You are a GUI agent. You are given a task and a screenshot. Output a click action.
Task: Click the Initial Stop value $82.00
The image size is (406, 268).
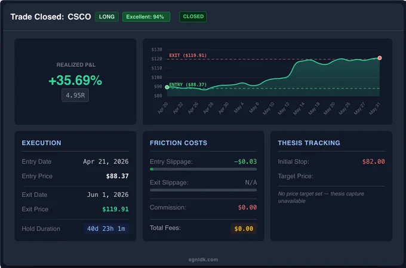click(x=374, y=162)
